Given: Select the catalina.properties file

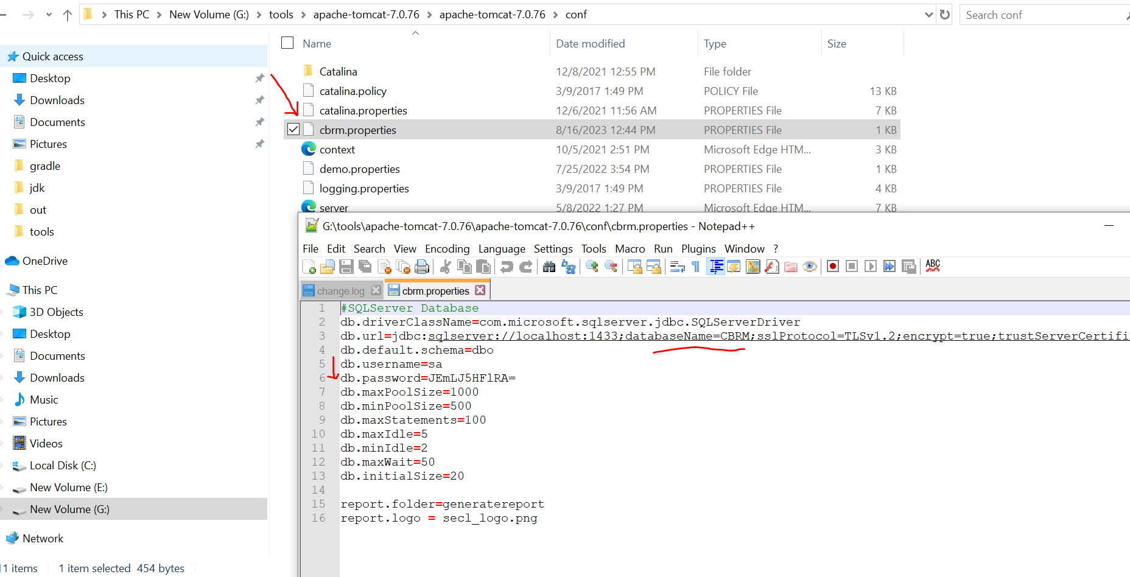Looking at the screenshot, I should (363, 111).
